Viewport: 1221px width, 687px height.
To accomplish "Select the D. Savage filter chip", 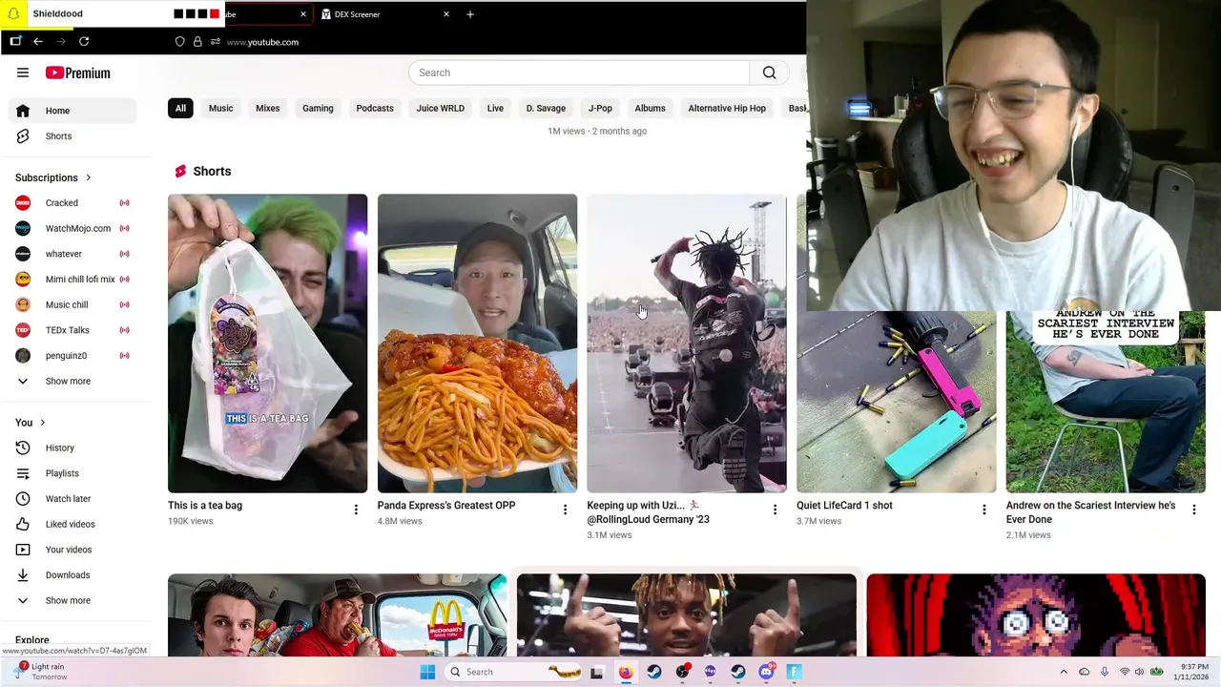I will tap(546, 108).
